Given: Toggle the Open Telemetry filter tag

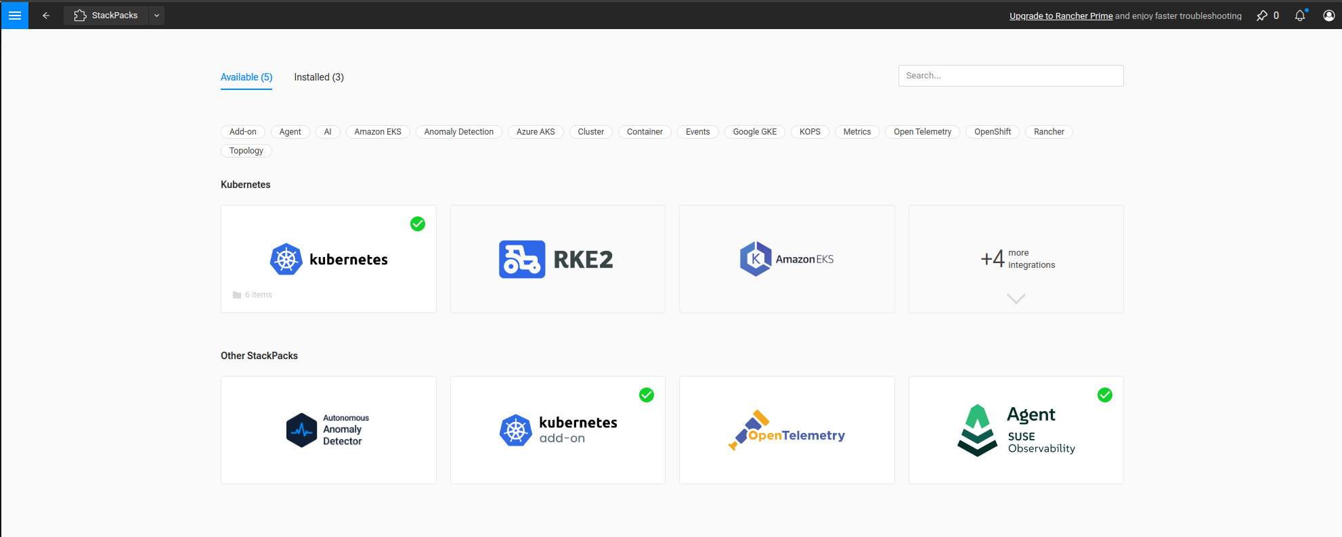Looking at the screenshot, I should pyautogui.click(x=922, y=132).
